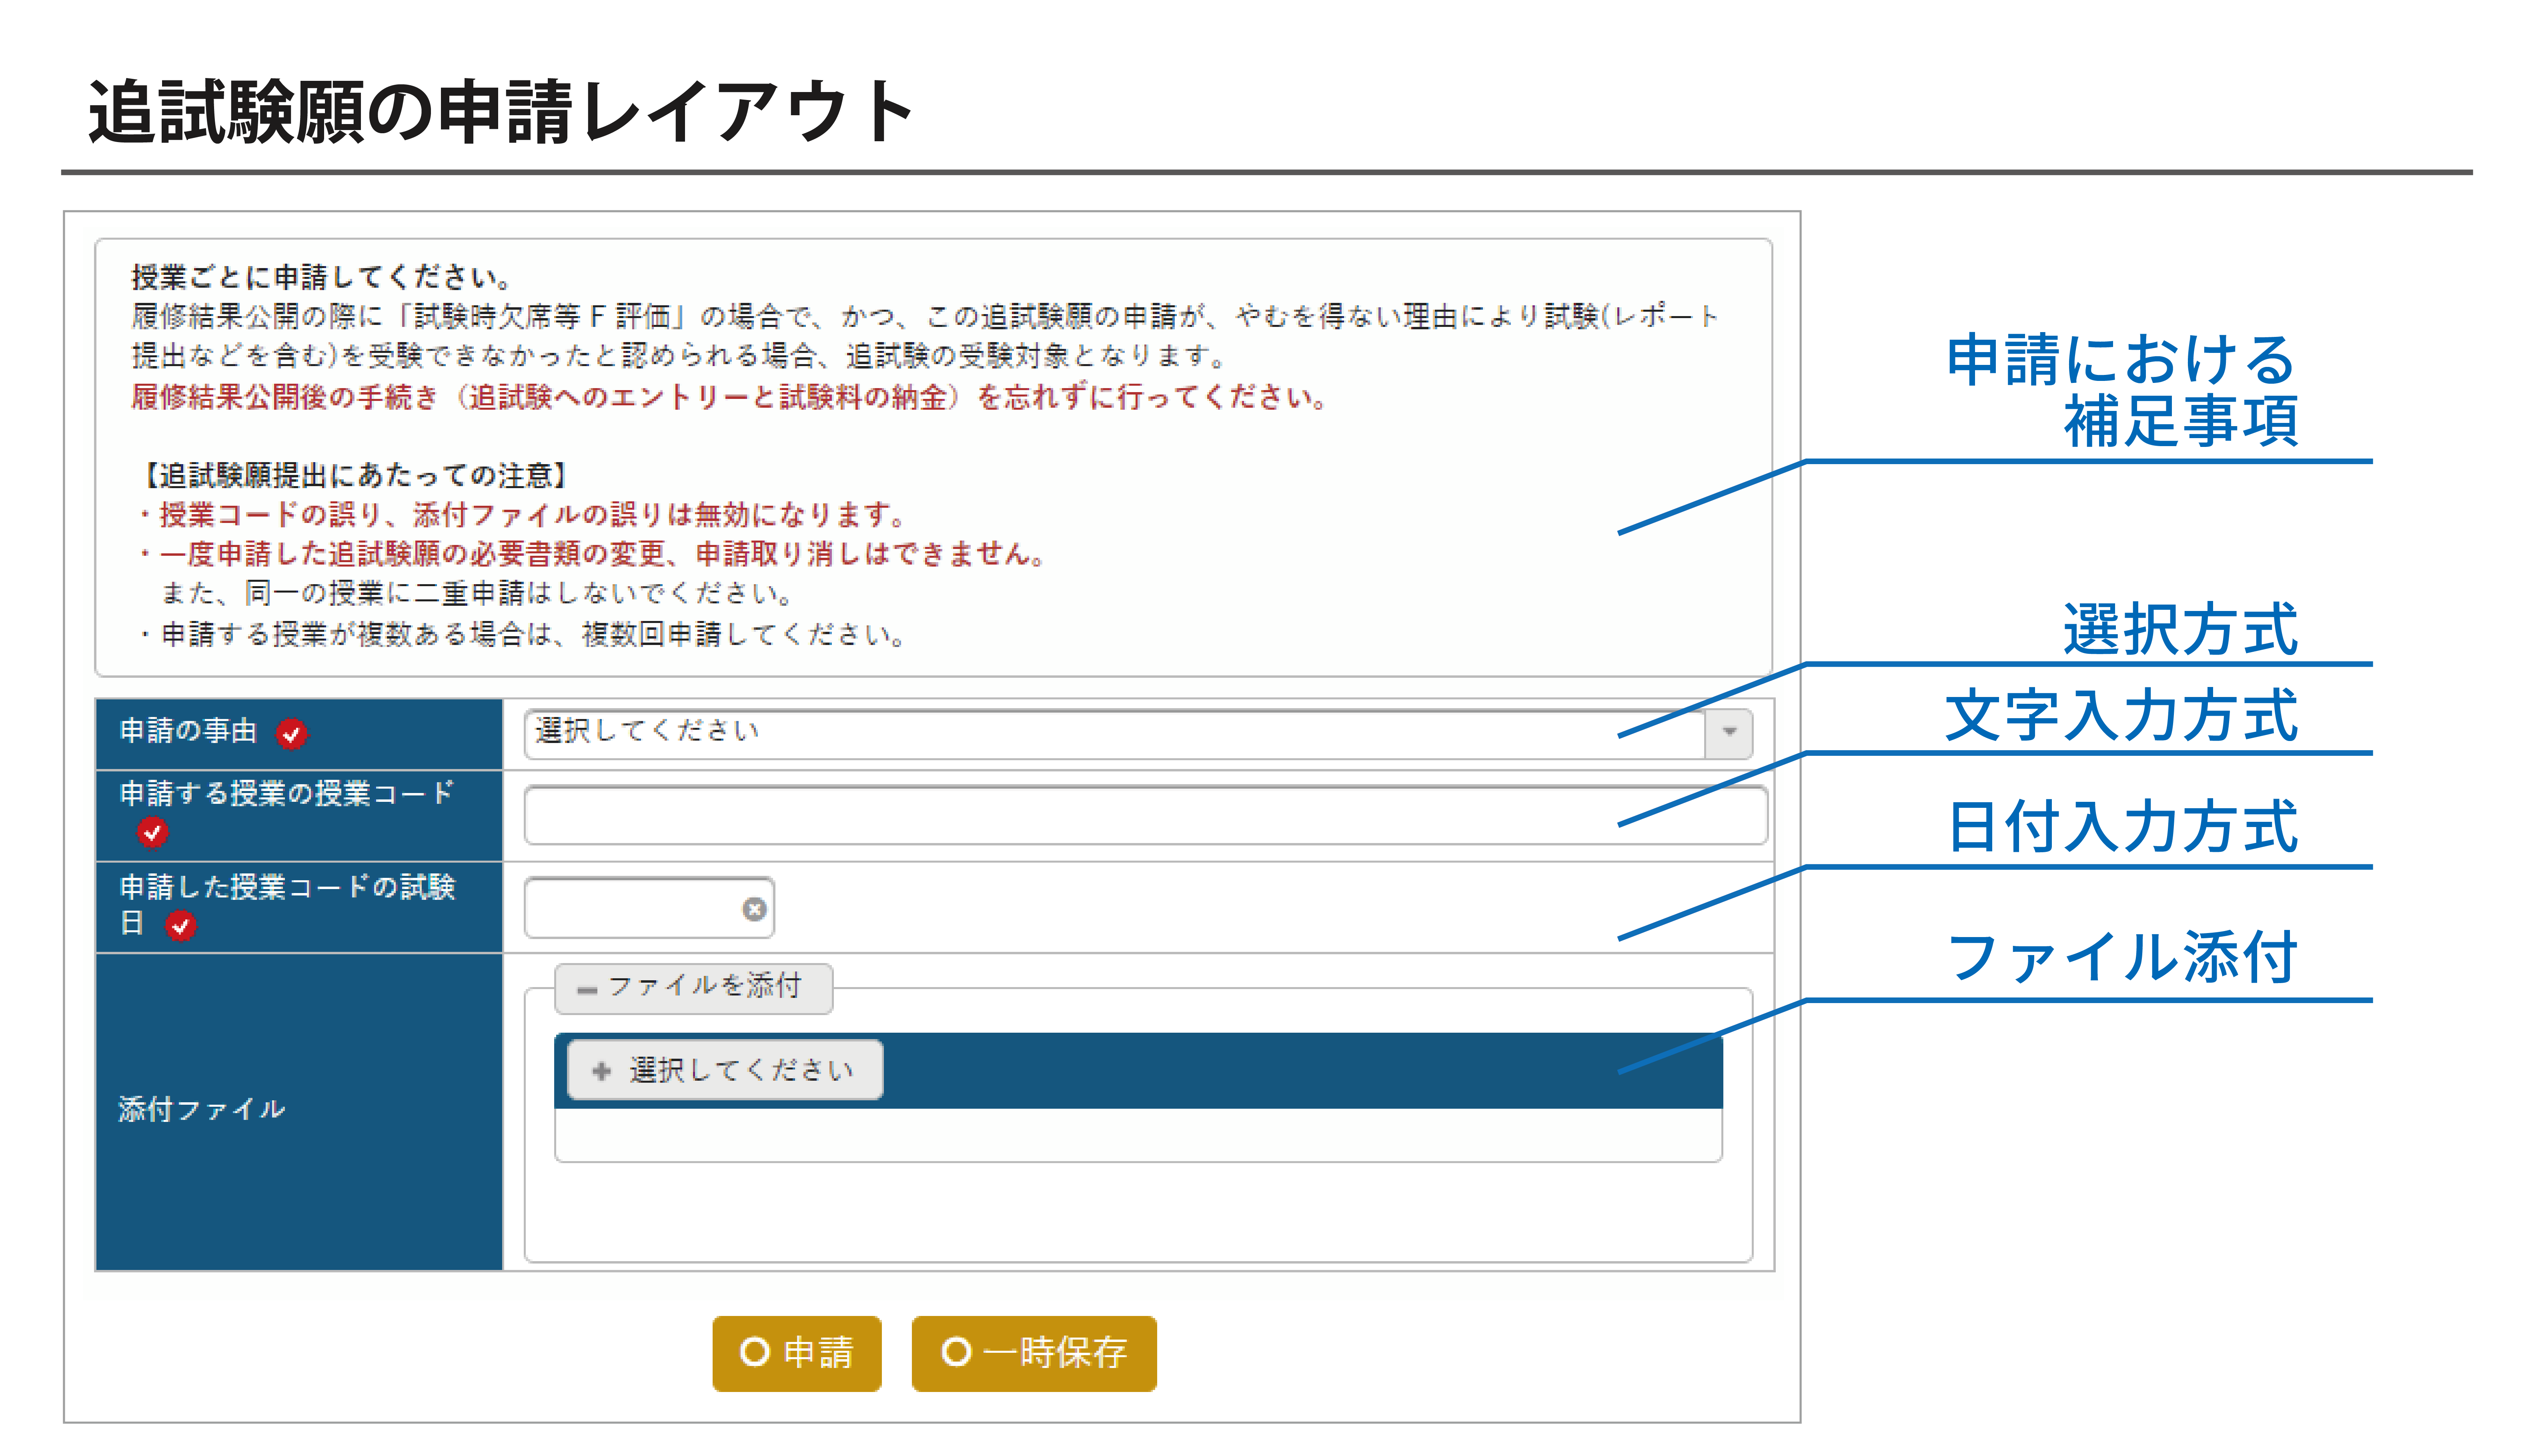Image resolution: width=2540 pixels, height=1456 pixels.
Task: Click the 一時保存 temporary save button
Action: tap(1034, 1353)
